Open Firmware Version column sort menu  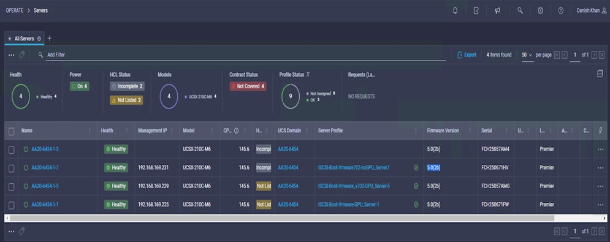point(470,130)
